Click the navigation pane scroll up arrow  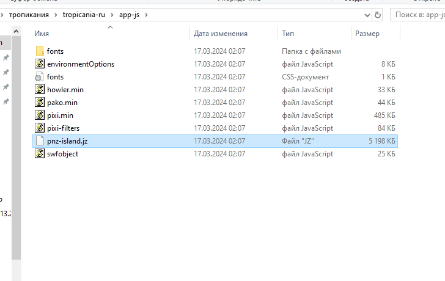16,31
